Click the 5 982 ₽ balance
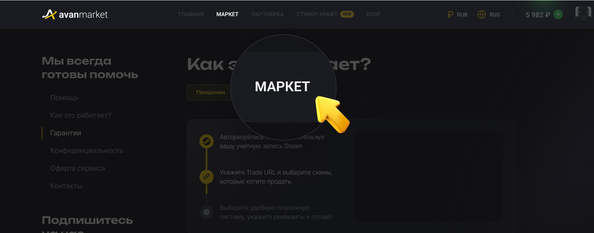 click(538, 15)
